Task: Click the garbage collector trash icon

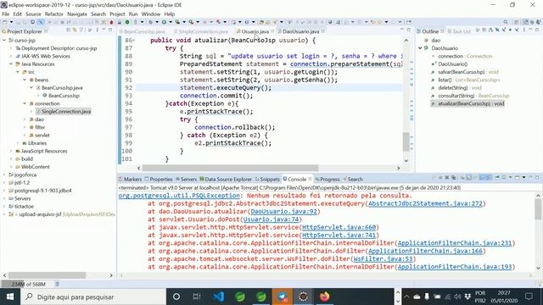Action: [57, 284]
